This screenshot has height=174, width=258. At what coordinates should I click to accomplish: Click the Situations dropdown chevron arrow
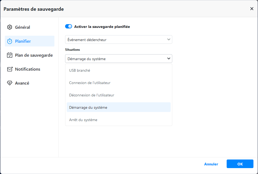click(169, 59)
